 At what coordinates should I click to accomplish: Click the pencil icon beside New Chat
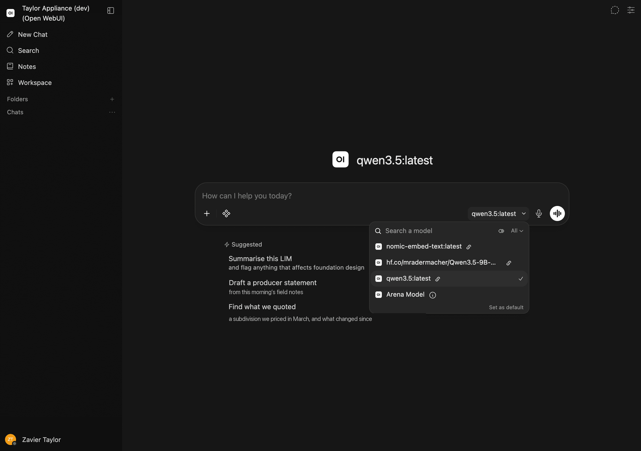pyautogui.click(x=10, y=34)
